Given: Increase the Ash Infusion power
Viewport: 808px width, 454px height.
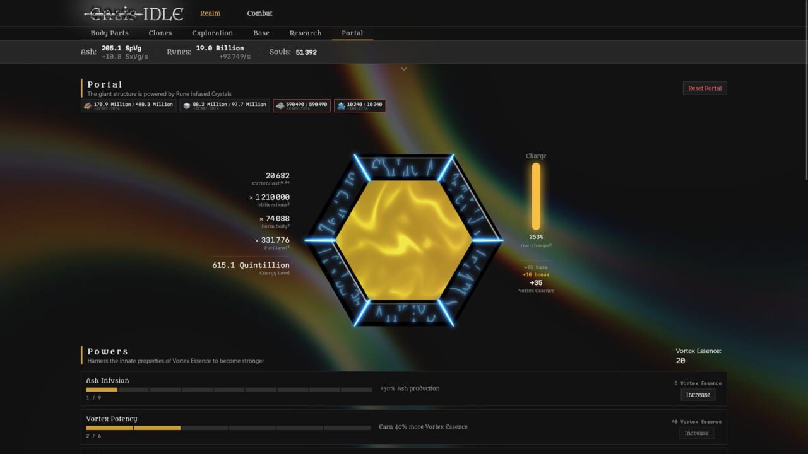Looking at the screenshot, I should 698,395.
